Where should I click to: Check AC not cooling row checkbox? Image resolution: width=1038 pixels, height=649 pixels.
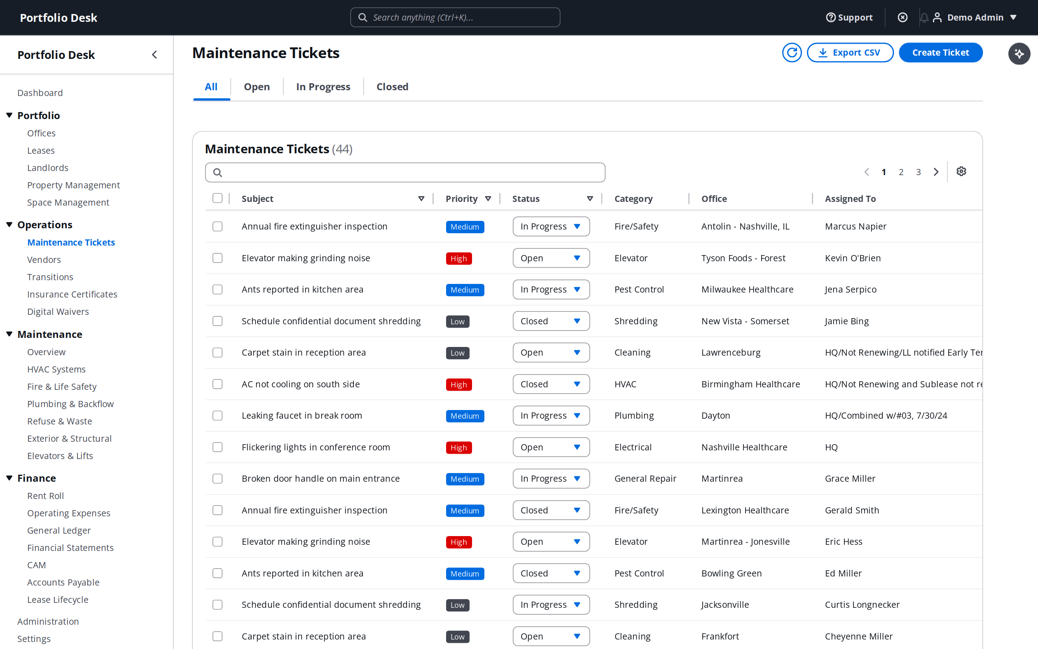[217, 384]
